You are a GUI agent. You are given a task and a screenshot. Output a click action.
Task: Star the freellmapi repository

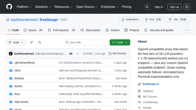[x=178, y=20]
